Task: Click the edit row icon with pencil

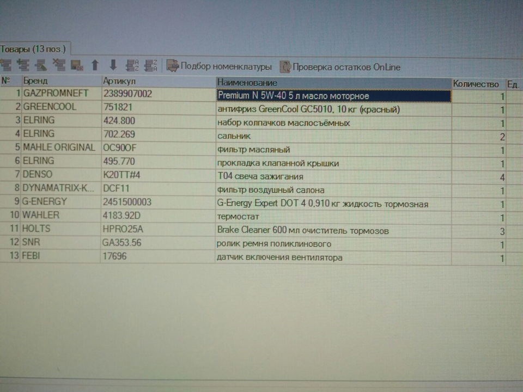Action: [41, 65]
